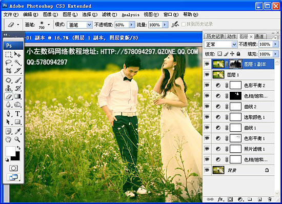Switch to the 通道 tab

coord(259,36)
